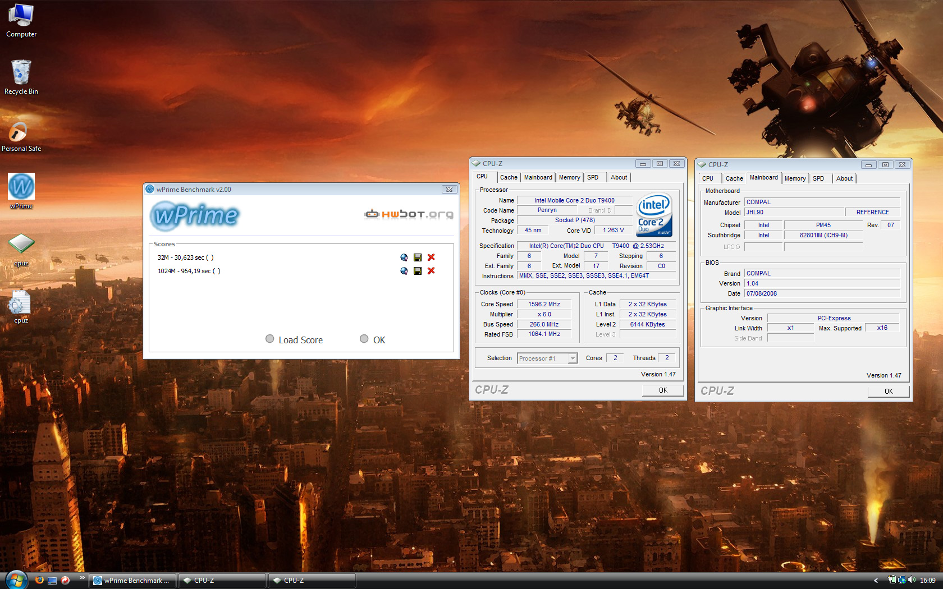Click the Level 2 cache 6144 KBytes value

[647, 324]
